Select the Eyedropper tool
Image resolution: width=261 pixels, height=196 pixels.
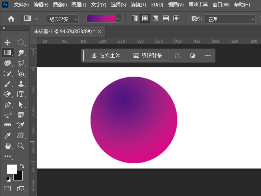point(8,135)
